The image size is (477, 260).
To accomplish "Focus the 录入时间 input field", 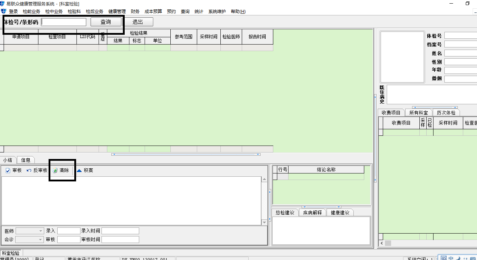I will [x=120, y=231].
